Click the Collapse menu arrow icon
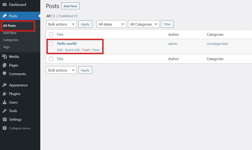Viewport: 252px width, 150px height. tap(5, 128)
